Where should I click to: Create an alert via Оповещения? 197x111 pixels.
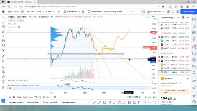coord(95,12)
